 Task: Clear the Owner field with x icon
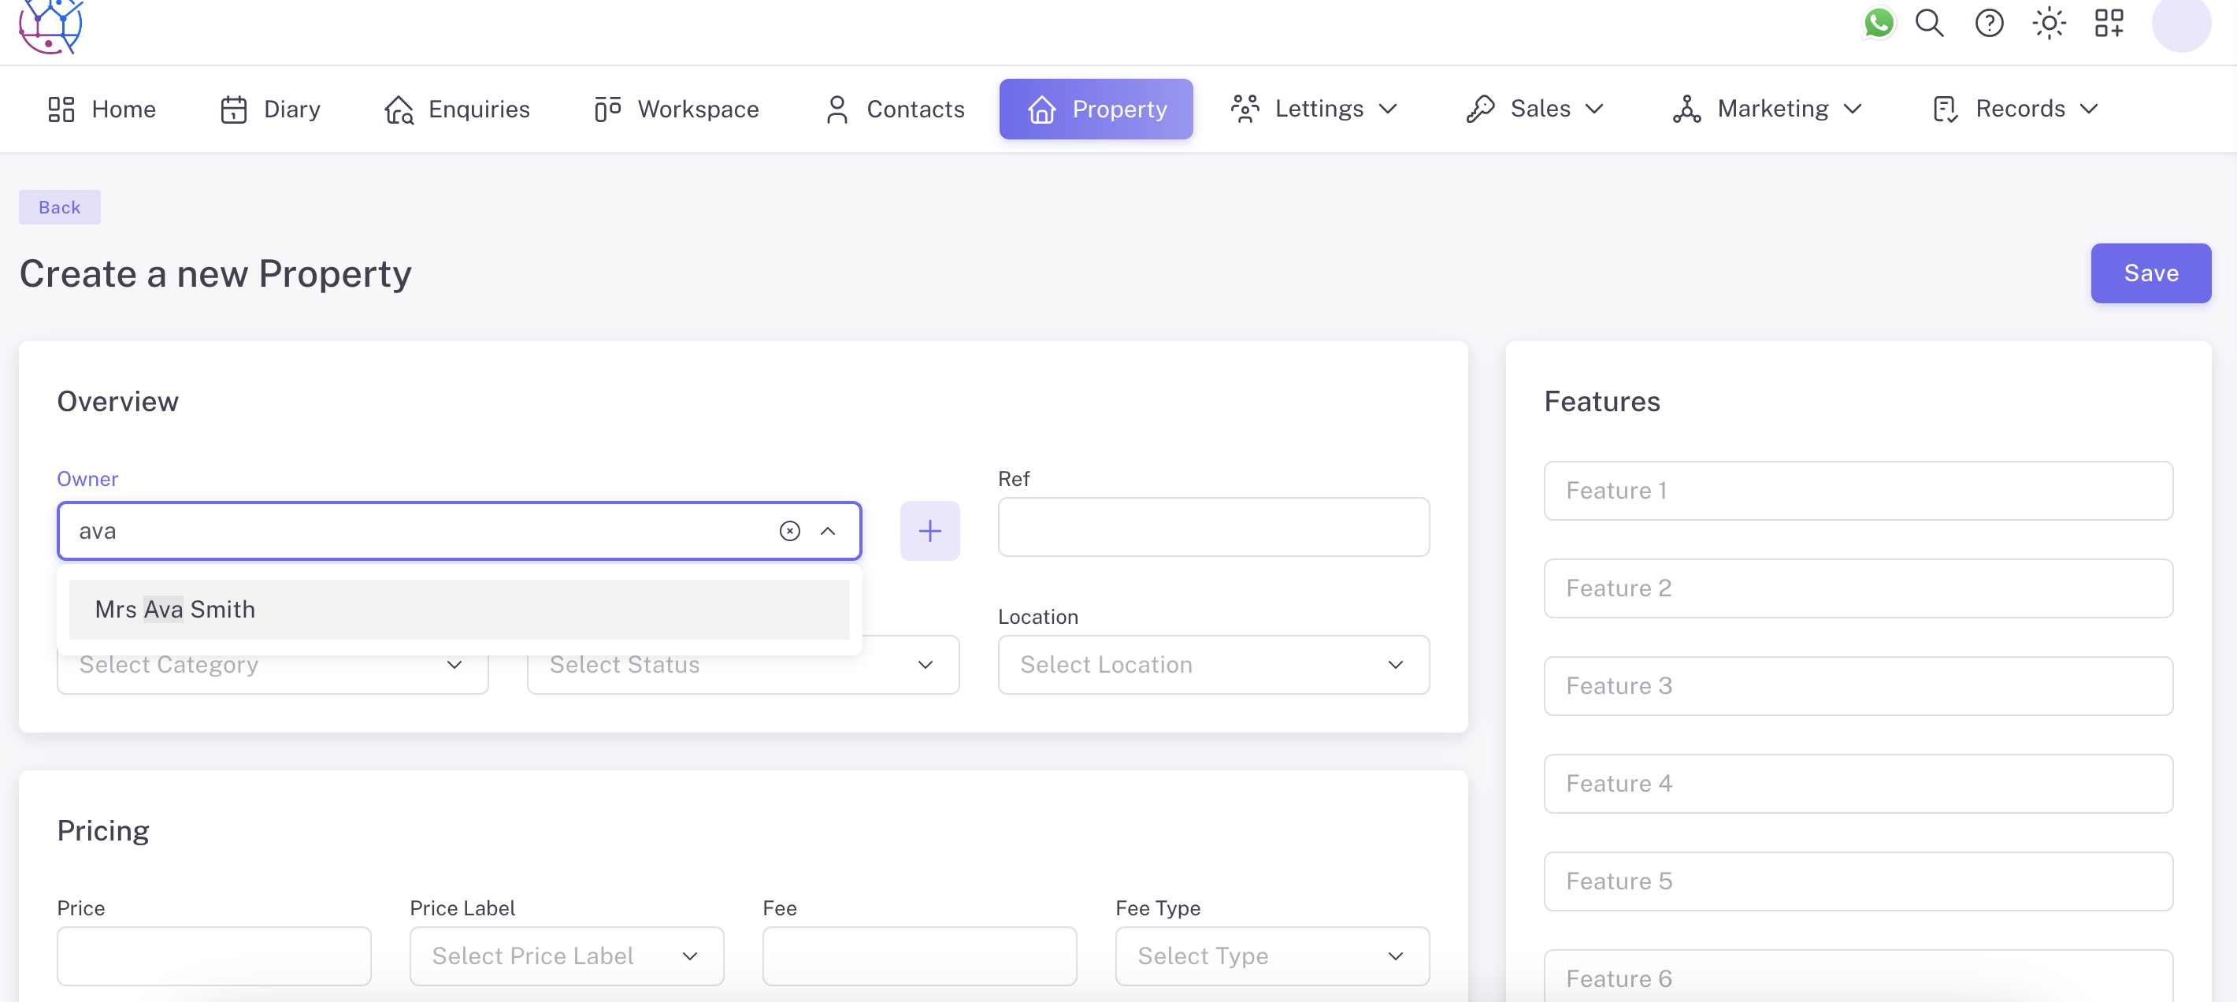[788, 530]
